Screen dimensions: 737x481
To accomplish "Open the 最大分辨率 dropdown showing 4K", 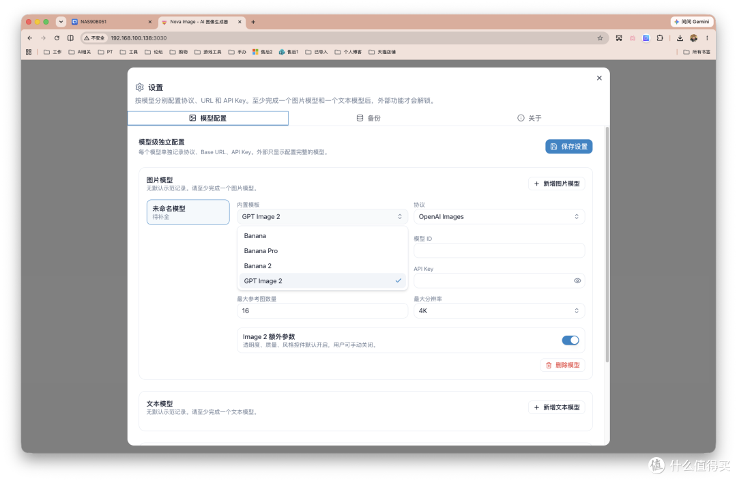I will tap(499, 310).
